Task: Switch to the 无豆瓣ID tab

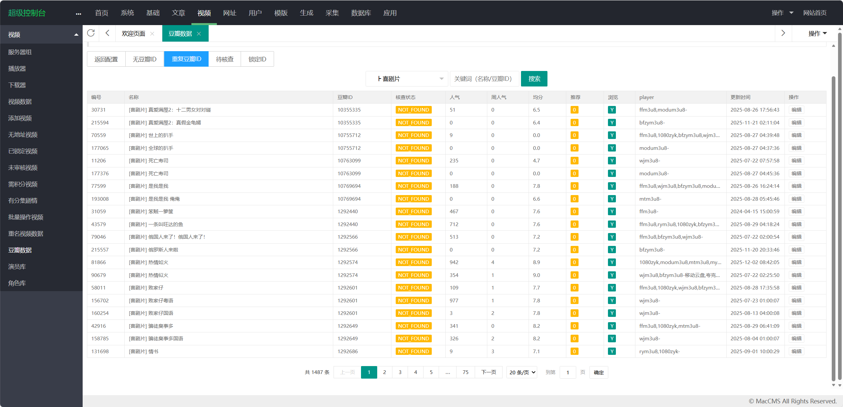Action: tap(144, 59)
